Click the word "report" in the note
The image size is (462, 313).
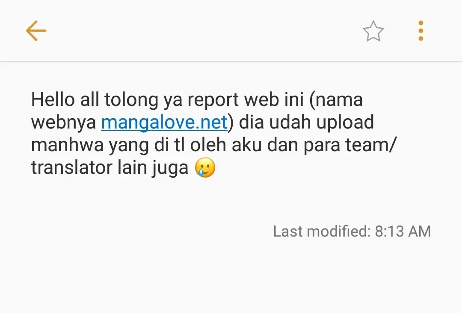(x=213, y=99)
